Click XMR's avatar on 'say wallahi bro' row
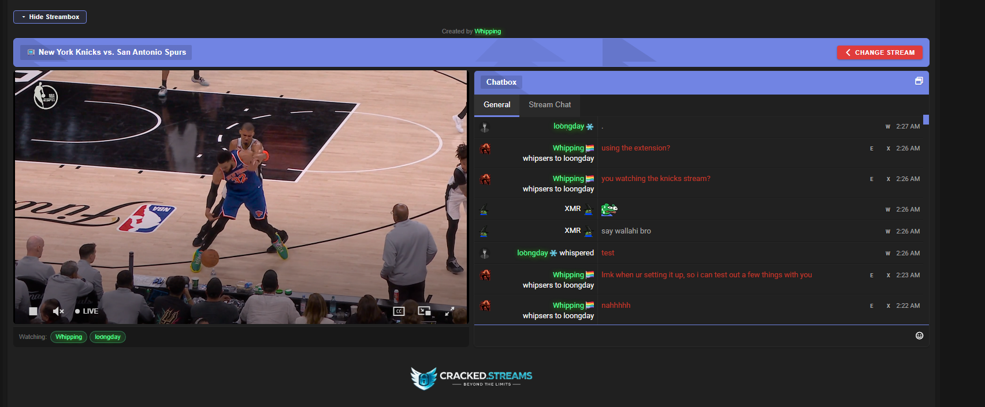 [484, 232]
